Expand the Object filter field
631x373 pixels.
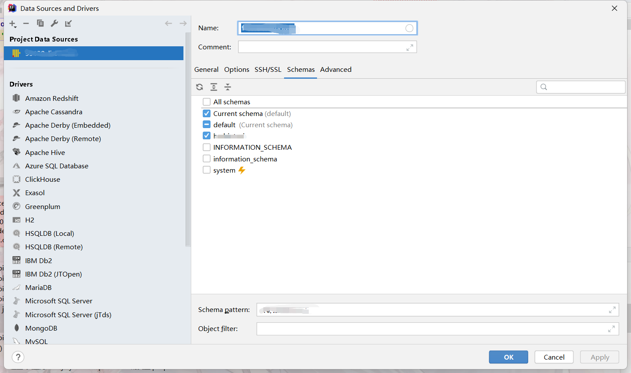pyautogui.click(x=611, y=329)
